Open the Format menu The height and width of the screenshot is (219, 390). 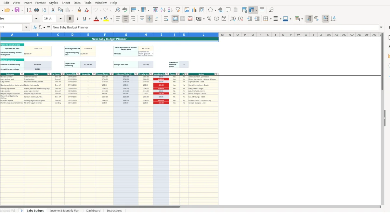click(x=40, y=3)
